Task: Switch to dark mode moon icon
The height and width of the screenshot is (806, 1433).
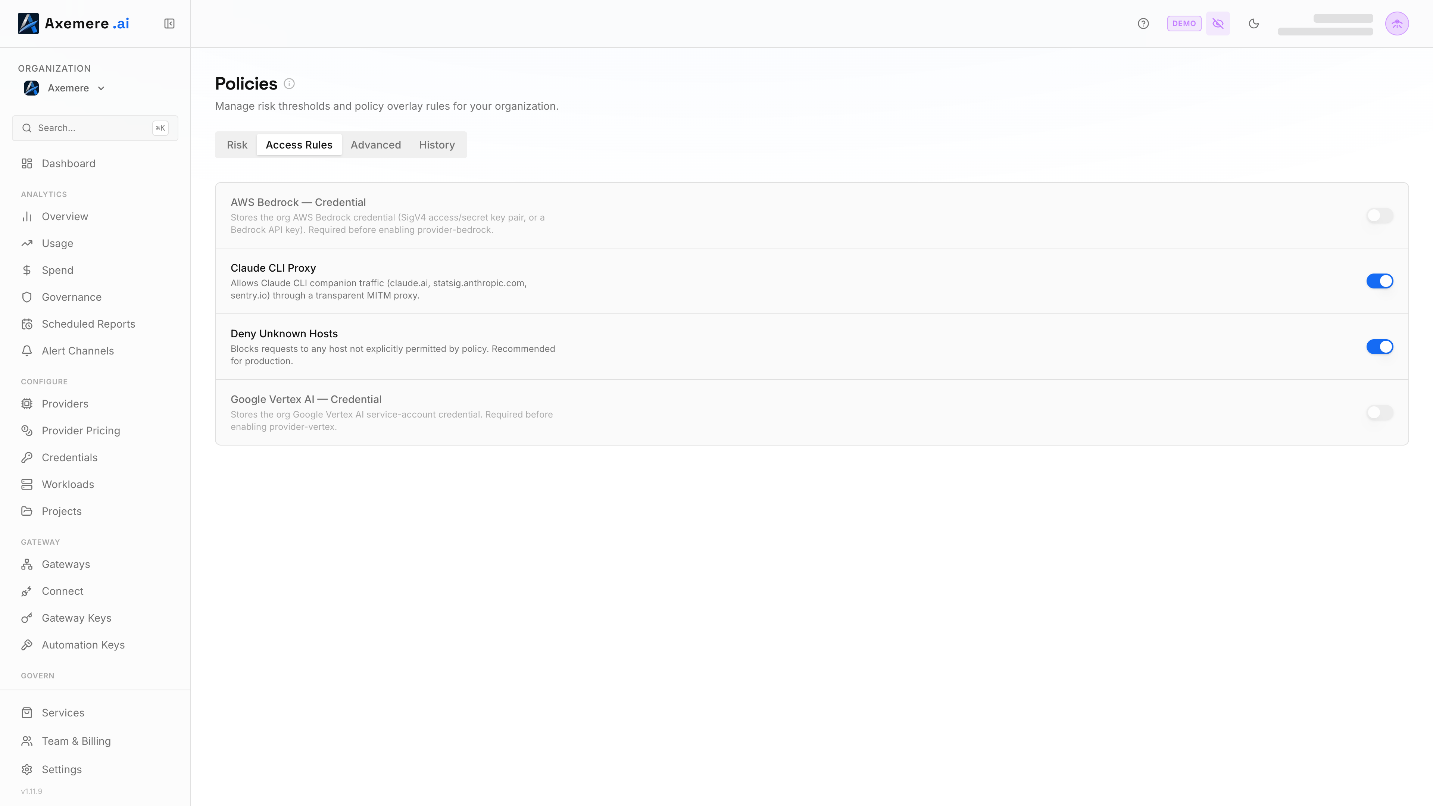Action: tap(1254, 24)
